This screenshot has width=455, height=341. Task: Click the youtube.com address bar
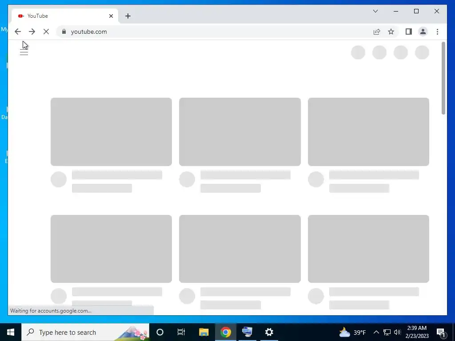[x=215, y=32]
